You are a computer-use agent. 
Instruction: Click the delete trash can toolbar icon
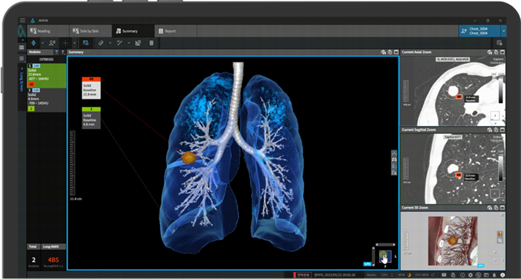pos(152,43)
